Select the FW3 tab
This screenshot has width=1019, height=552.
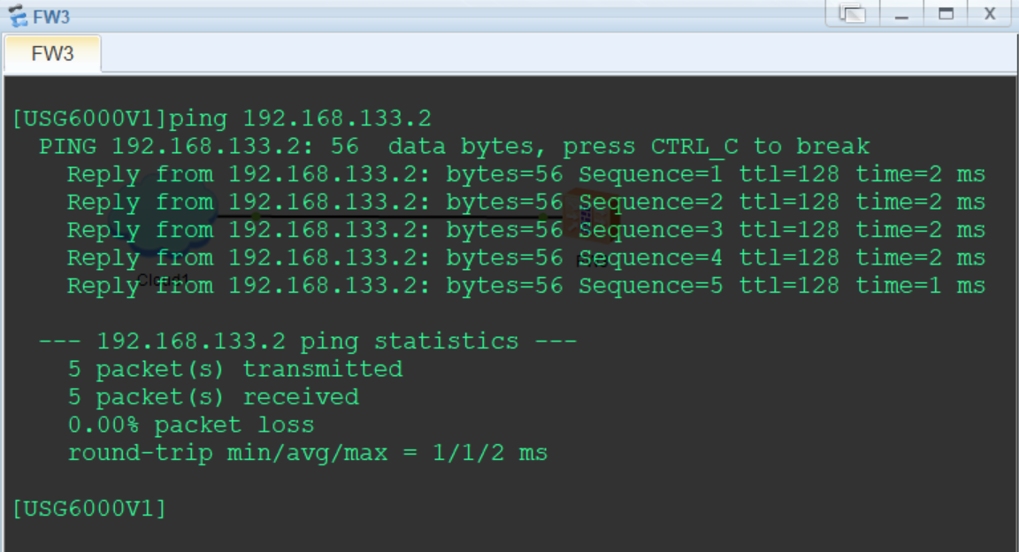point(52,54)
